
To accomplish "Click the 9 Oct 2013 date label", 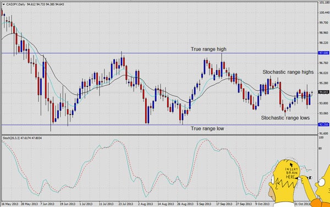I will (262, 204).
